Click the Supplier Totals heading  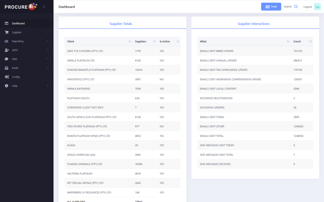121,24
